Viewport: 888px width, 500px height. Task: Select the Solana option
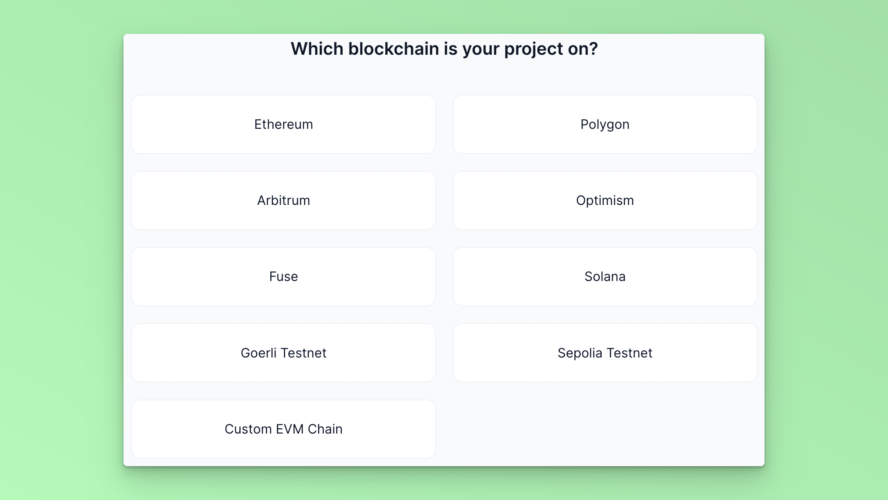tap(605, 277)
